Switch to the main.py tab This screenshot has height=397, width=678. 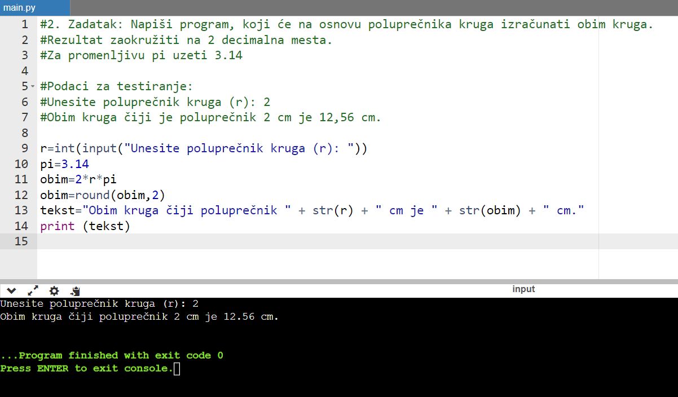(x=20, y=8)
